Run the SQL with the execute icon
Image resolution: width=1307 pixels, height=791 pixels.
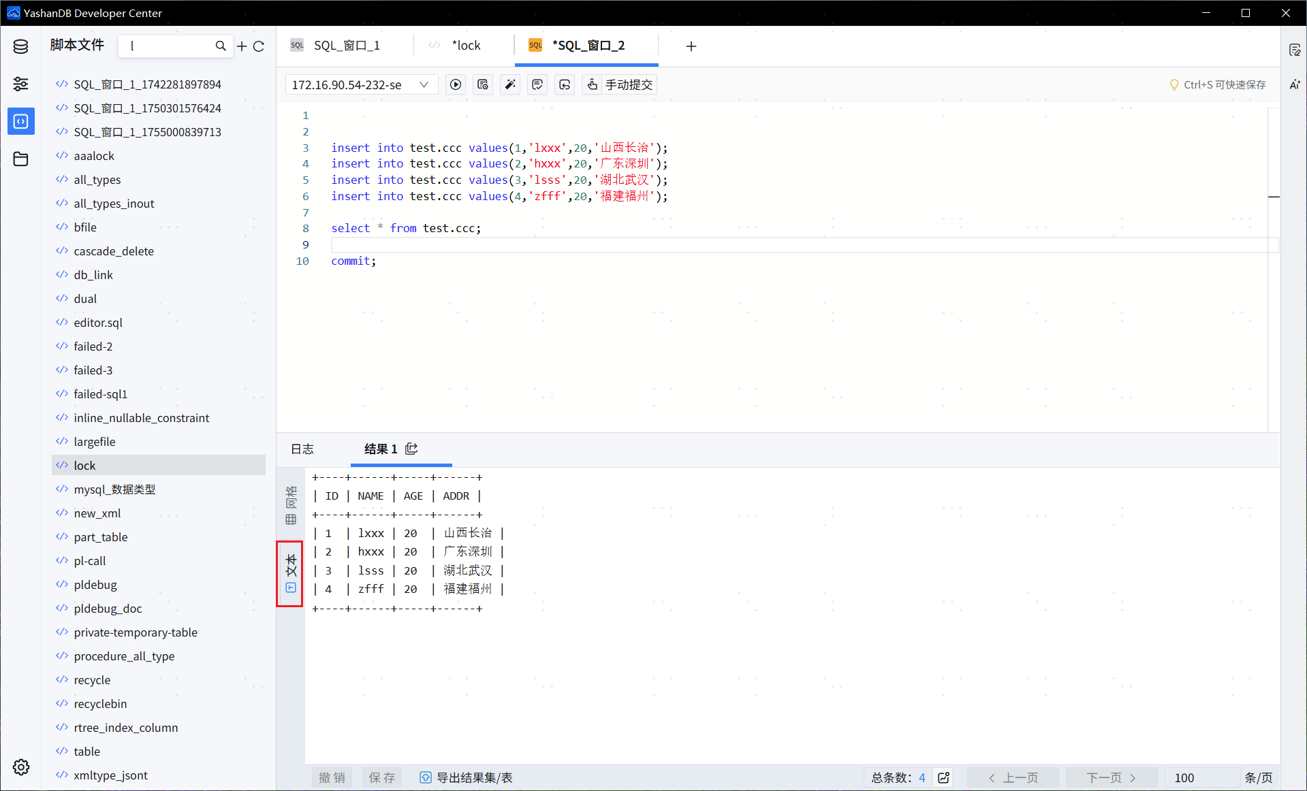456,84
